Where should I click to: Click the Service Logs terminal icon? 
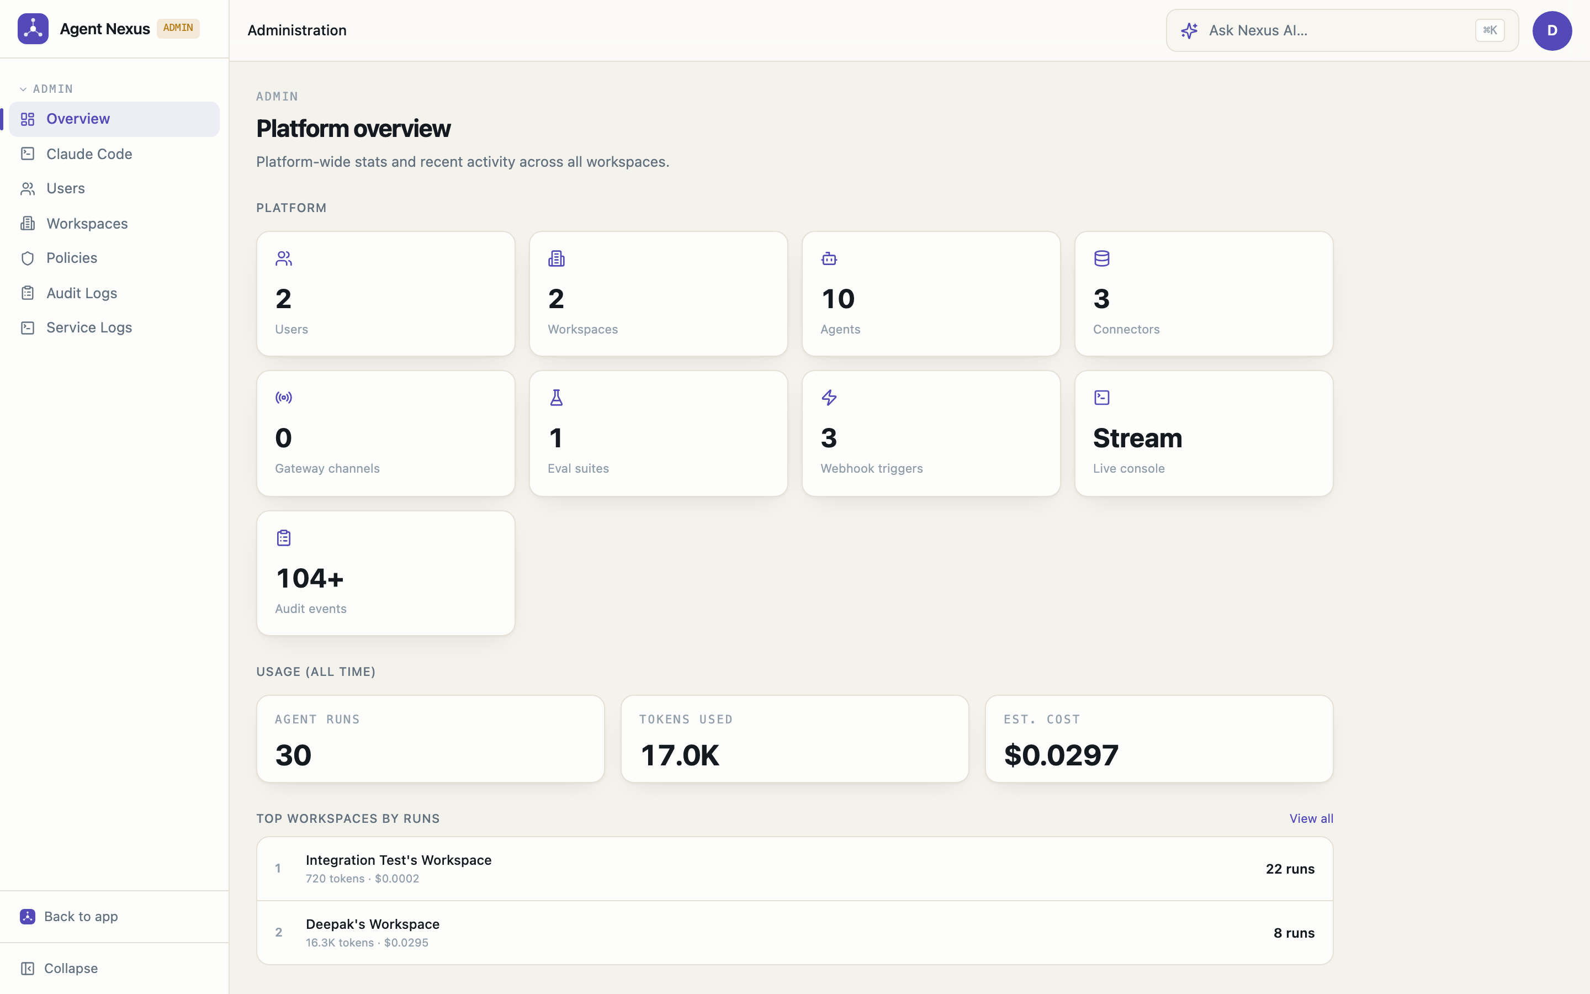pos(28,327)
